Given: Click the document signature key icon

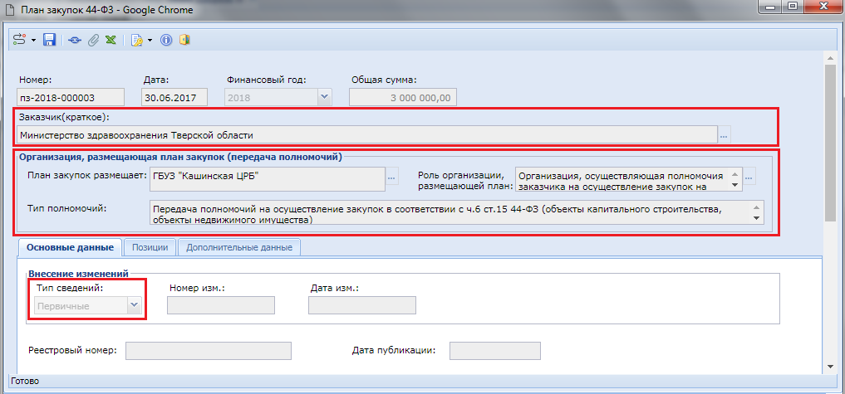Looking at the screenshot, I should tap(136, 40).
